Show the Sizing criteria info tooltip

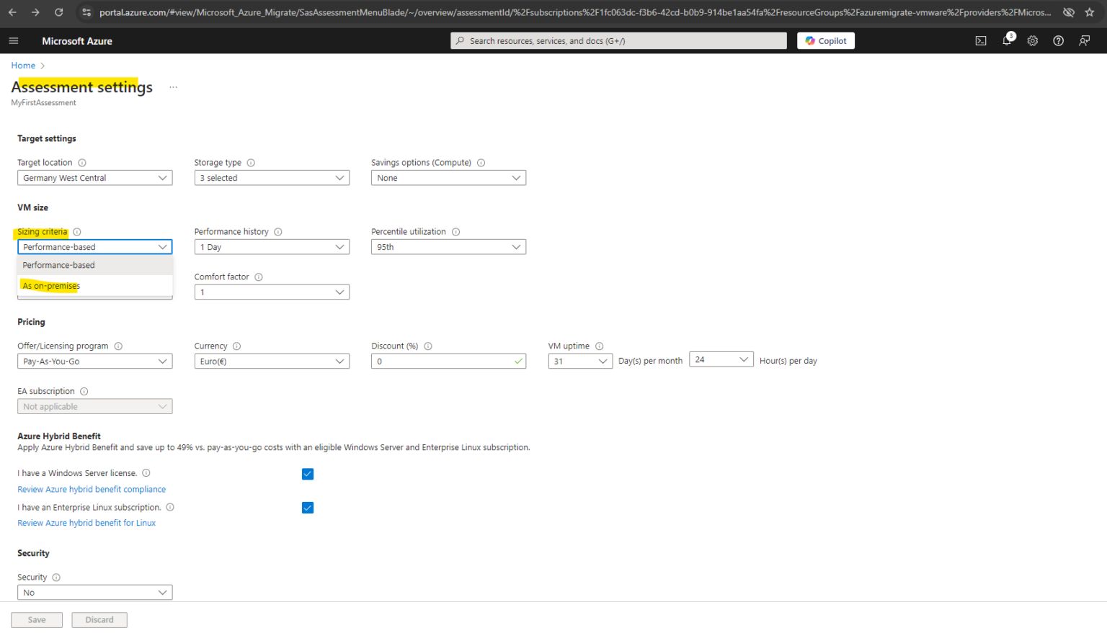(76, 231)
